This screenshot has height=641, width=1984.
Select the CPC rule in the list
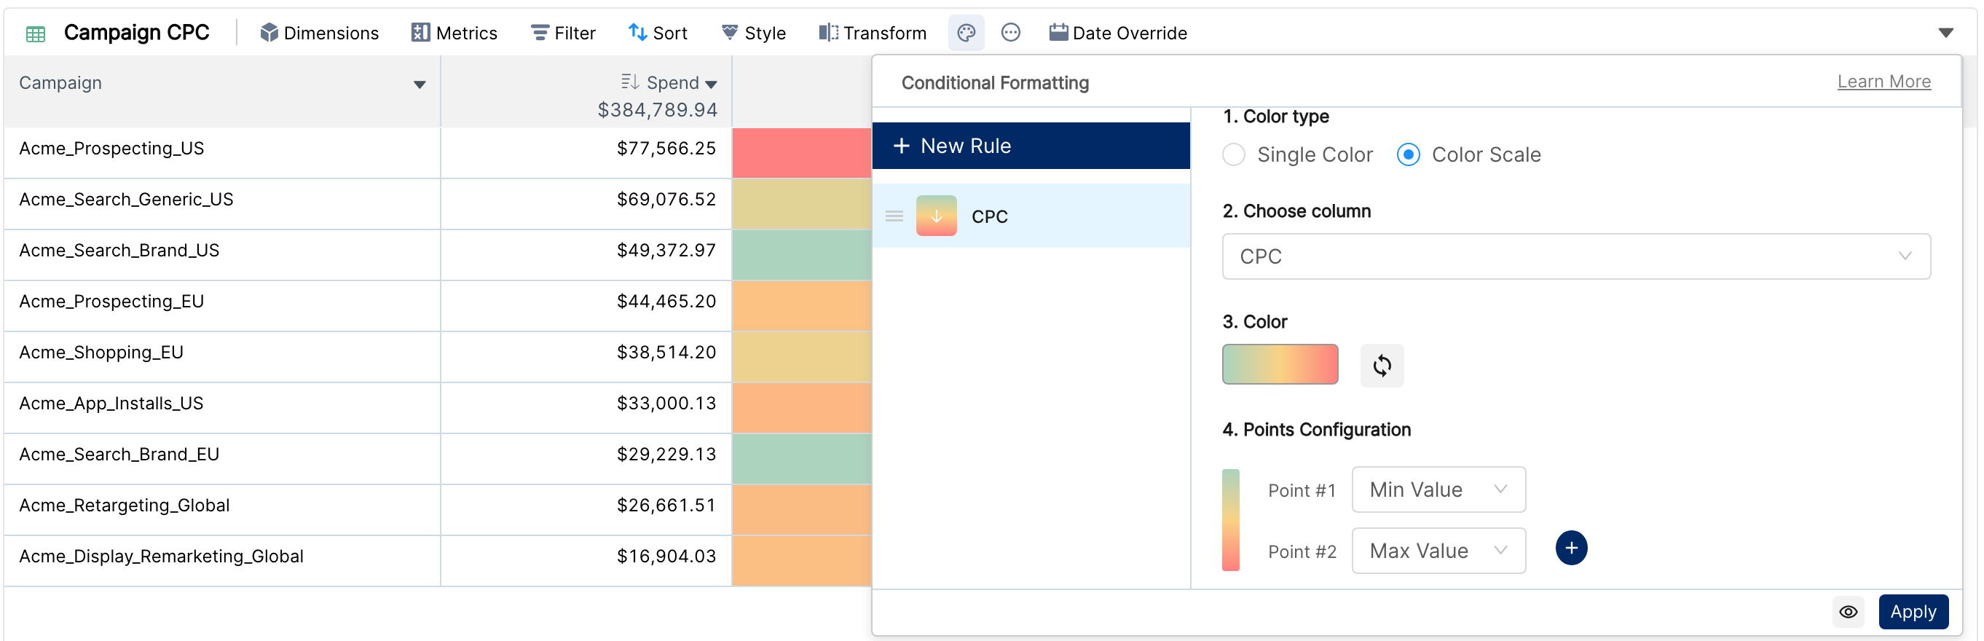[1031, 216]
